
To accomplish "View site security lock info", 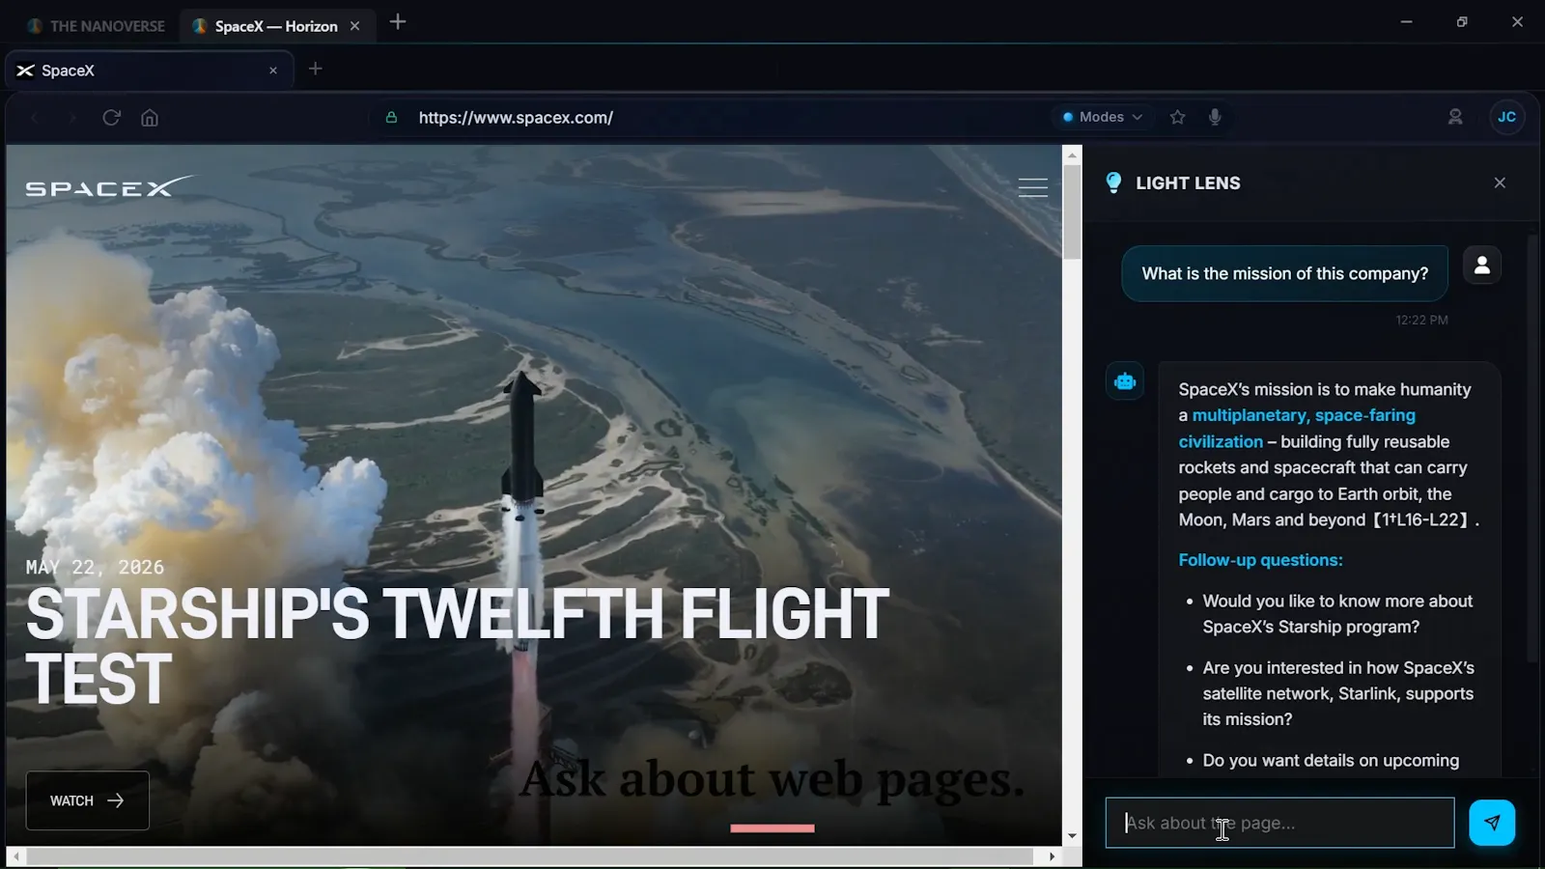I will [x=391, y=118].
